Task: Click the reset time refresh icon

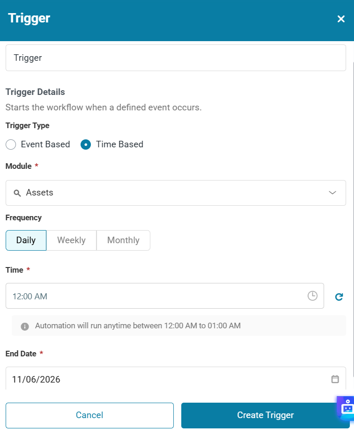Action: tap(339, 297)
